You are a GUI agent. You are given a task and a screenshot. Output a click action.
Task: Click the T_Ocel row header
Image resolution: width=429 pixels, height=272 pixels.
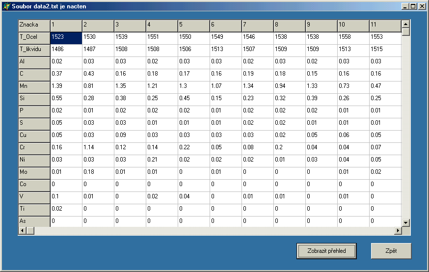(x=34, y=38)
